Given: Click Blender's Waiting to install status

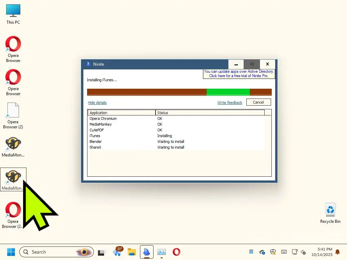Looking at the screenshot, I should (171, 142).
